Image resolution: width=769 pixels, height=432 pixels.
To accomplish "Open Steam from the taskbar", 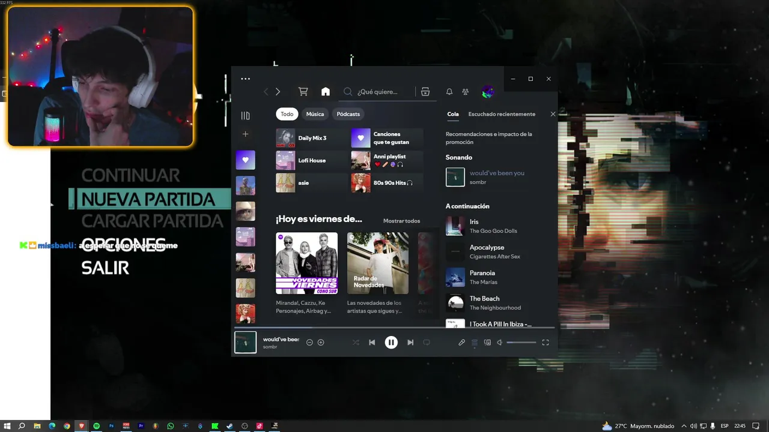I will [x=229, y=426].
